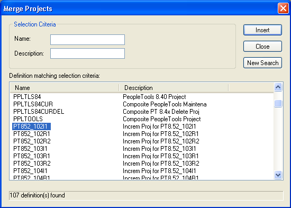
Task: Click description 'PeopleTools 8.40 Project'
Action: click(154, 97)
